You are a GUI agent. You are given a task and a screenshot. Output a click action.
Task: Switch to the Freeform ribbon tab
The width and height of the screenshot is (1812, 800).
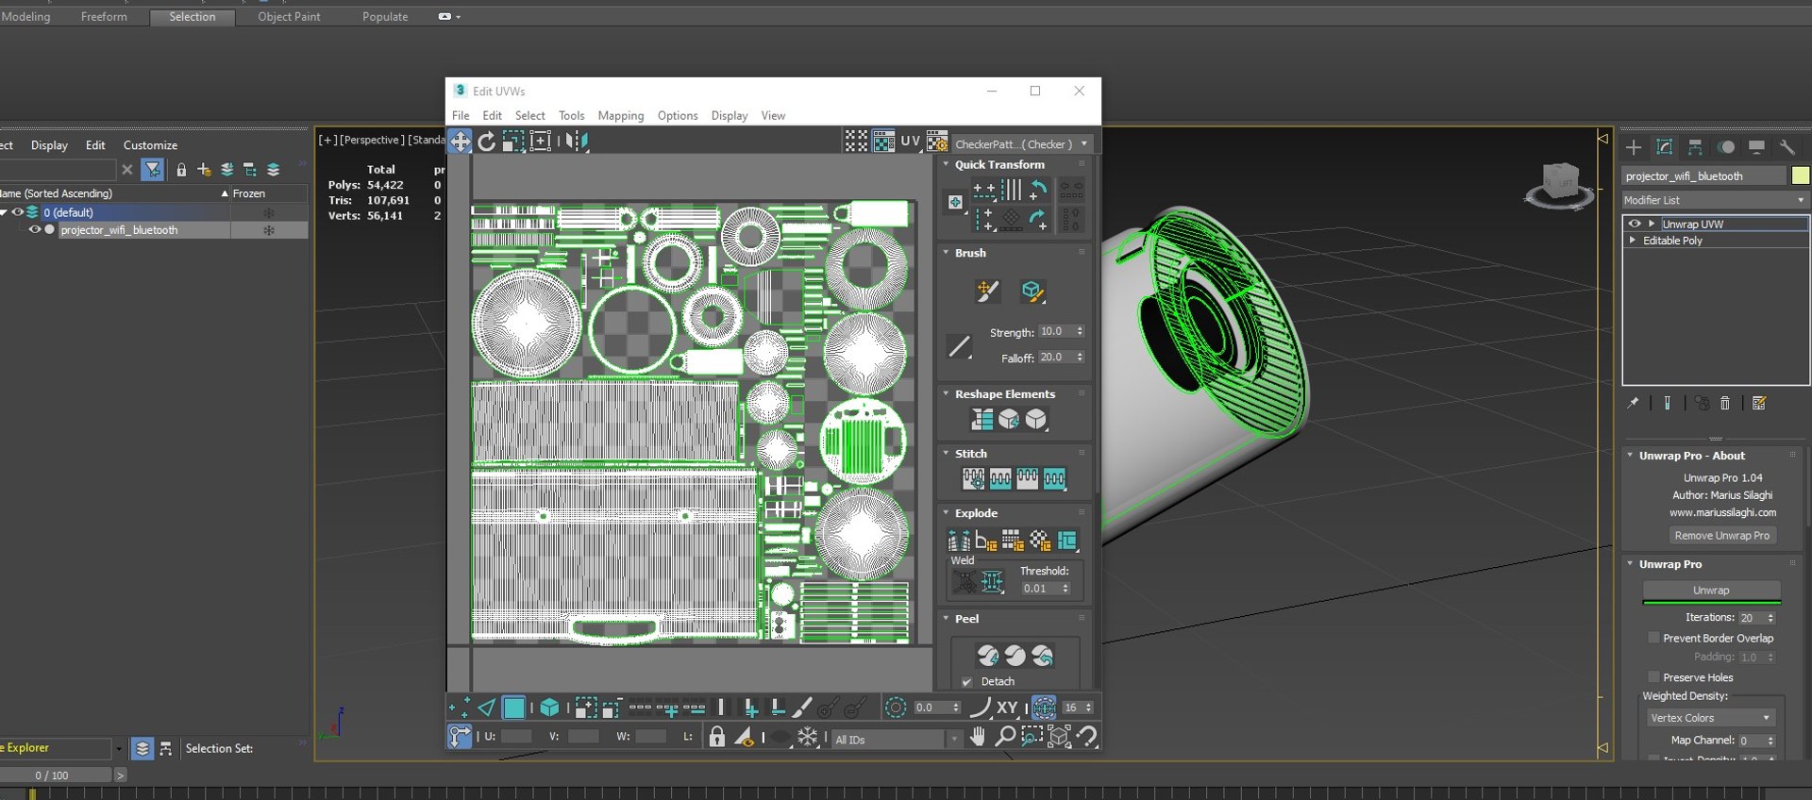pos(104,17)
